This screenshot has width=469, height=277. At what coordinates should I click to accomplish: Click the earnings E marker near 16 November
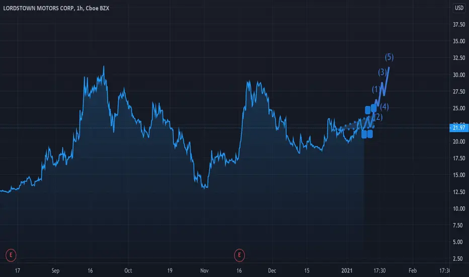(240, 255)
